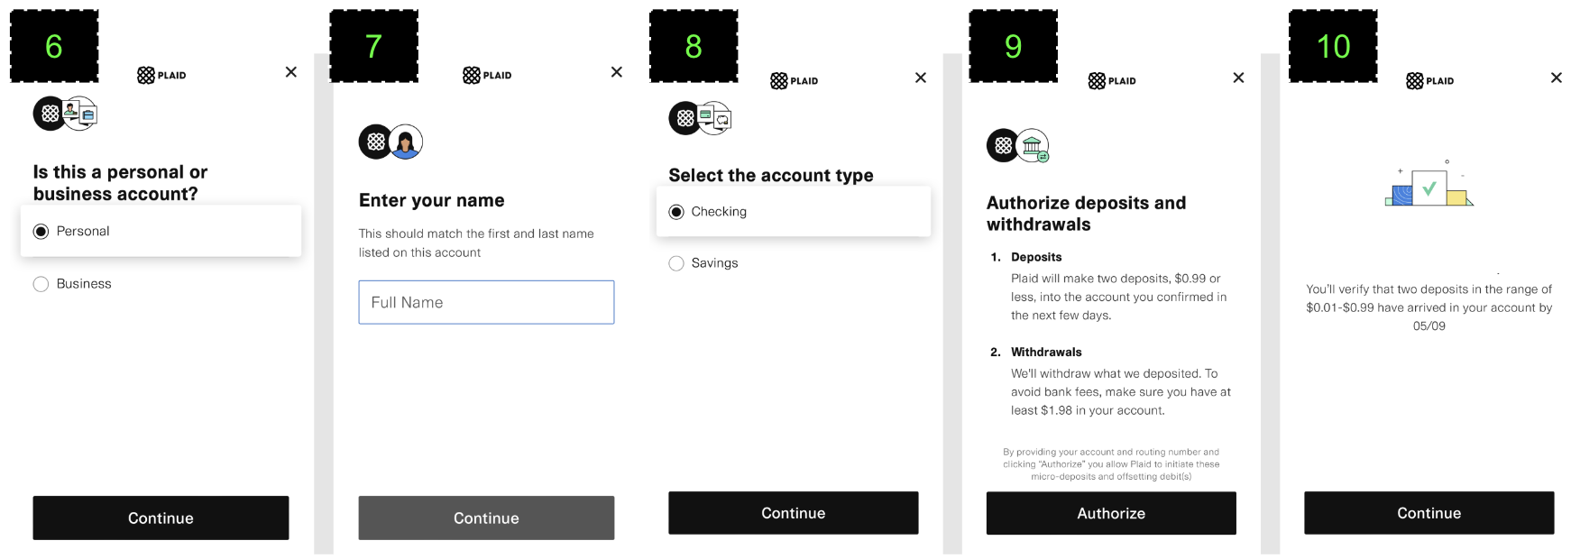Click the Plaid logo on the Authorize deposits screen
1571x559 pixels.
coord(1109,80)
